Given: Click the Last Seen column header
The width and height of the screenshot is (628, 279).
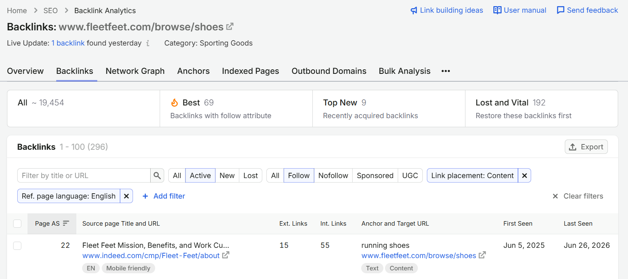Looking at the screenshot, I should click(x=578, y=224).
